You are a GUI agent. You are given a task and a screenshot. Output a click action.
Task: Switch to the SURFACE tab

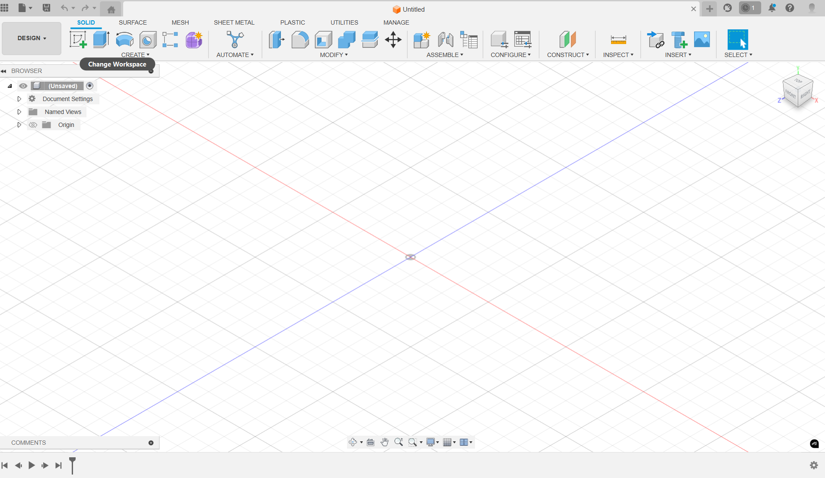(x=133, y=22)
